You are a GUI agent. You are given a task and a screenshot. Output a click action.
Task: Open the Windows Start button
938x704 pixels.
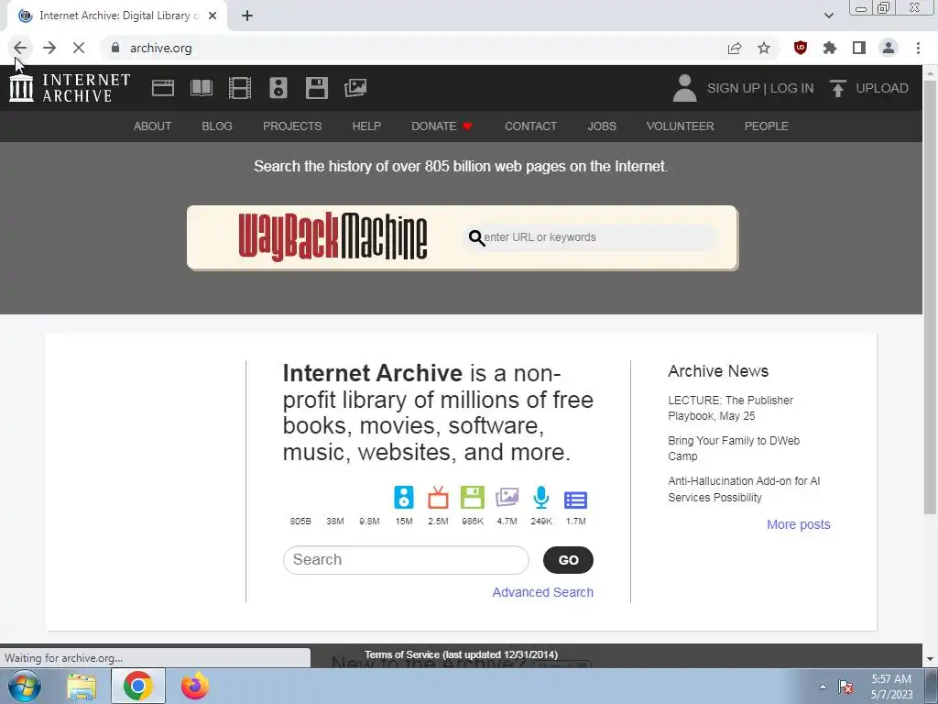click(x=25, y=686)
